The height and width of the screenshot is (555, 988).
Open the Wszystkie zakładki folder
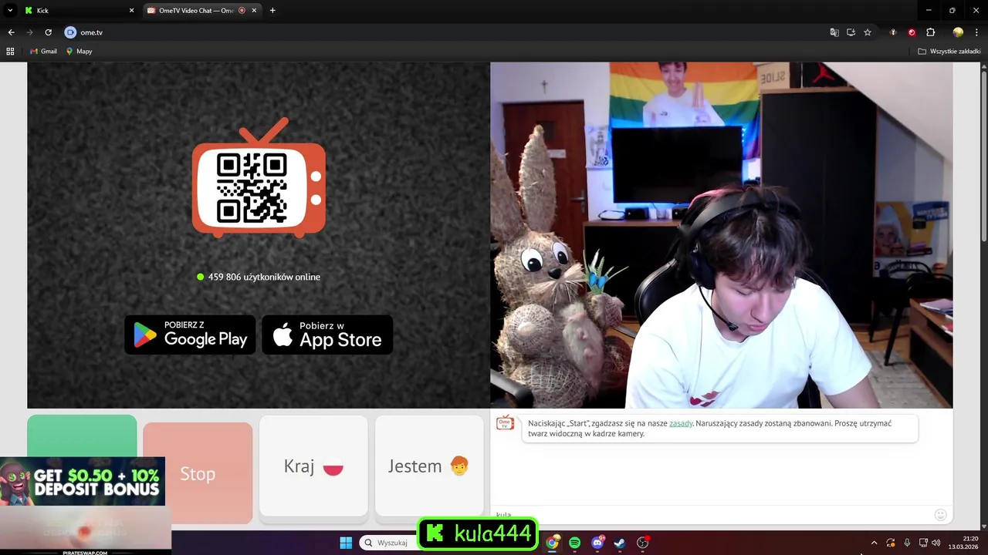pos(949,51)
